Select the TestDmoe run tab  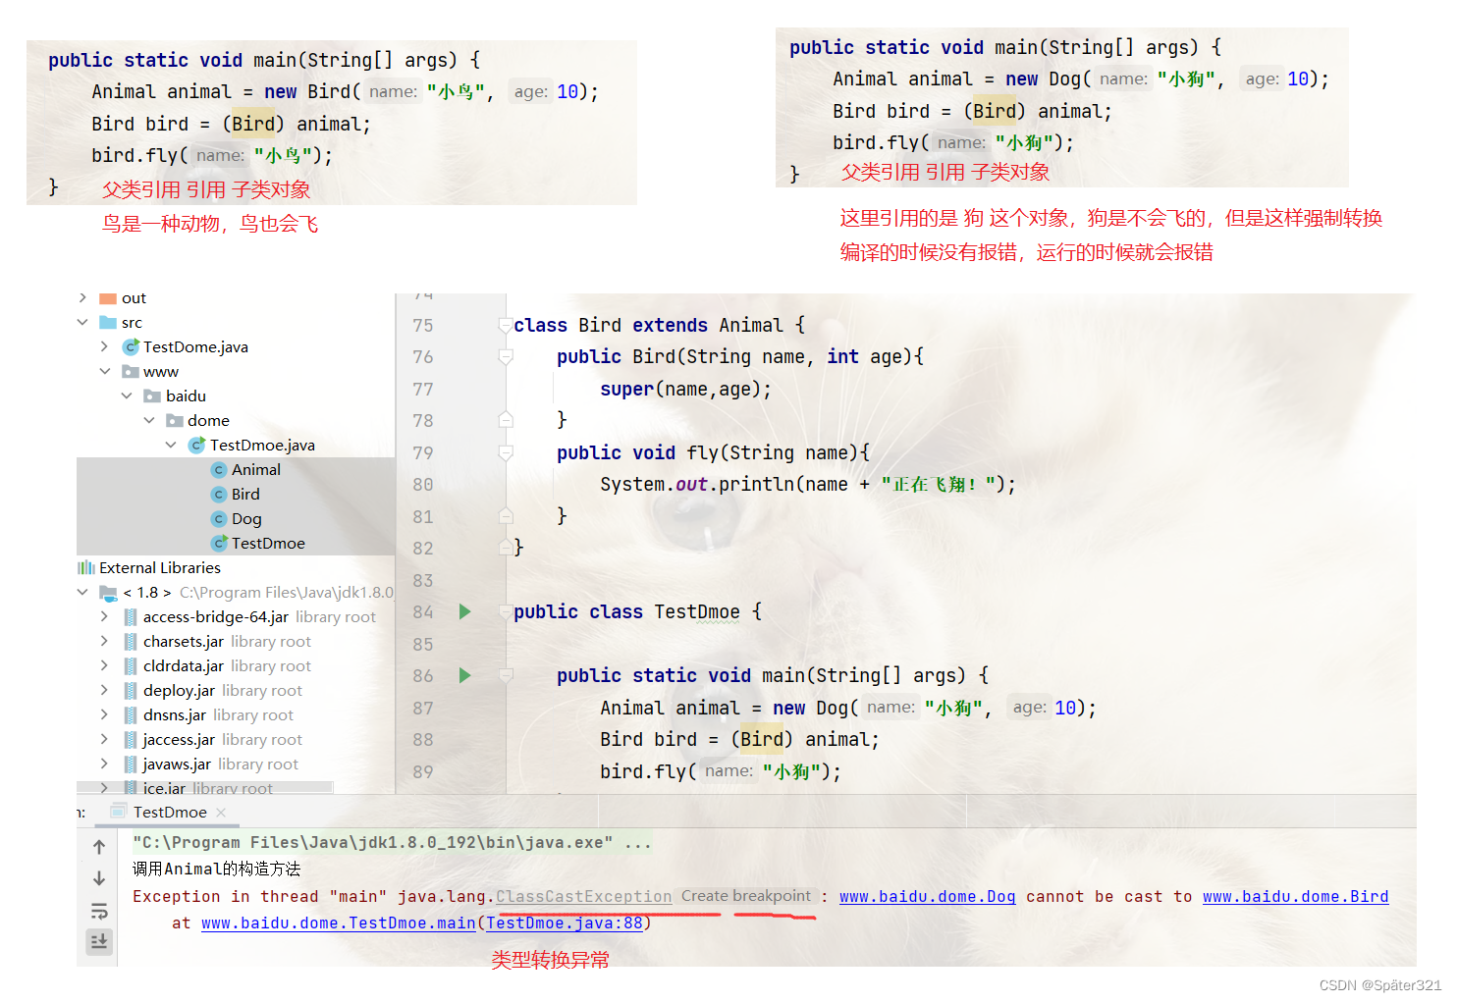170,813
